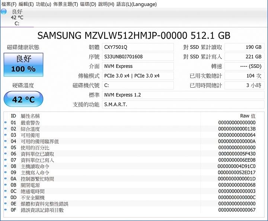Click status dot beside 嚴重警告 attribute
This screenshot has width=268, height=221.
(x=6, y=123)
